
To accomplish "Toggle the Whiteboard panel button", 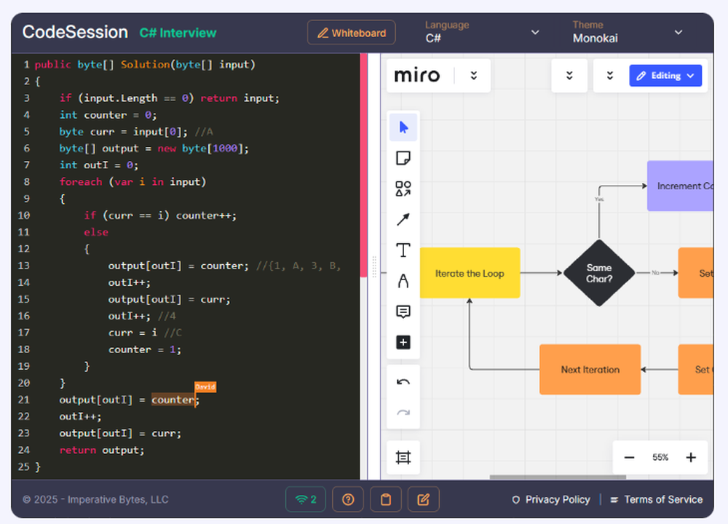I will coord(352,33).
